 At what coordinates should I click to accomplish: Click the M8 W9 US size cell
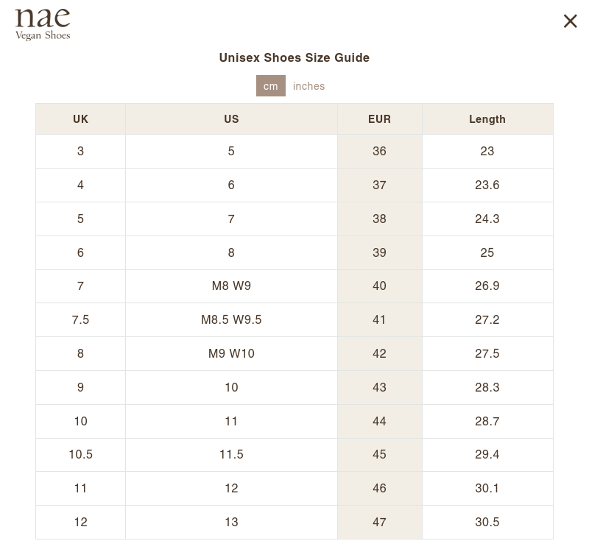[231, 286]
